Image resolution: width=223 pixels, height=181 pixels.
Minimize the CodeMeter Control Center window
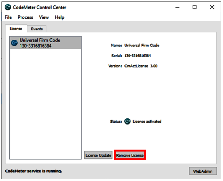click(177, 7)
